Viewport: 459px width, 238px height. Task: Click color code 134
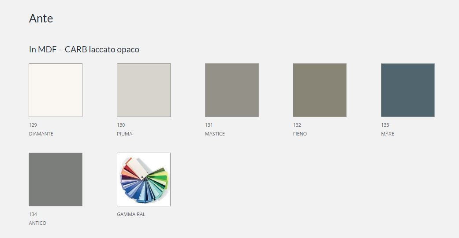point(33,214)
